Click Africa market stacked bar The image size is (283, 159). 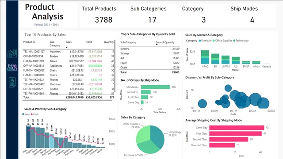tap(256, 63)
